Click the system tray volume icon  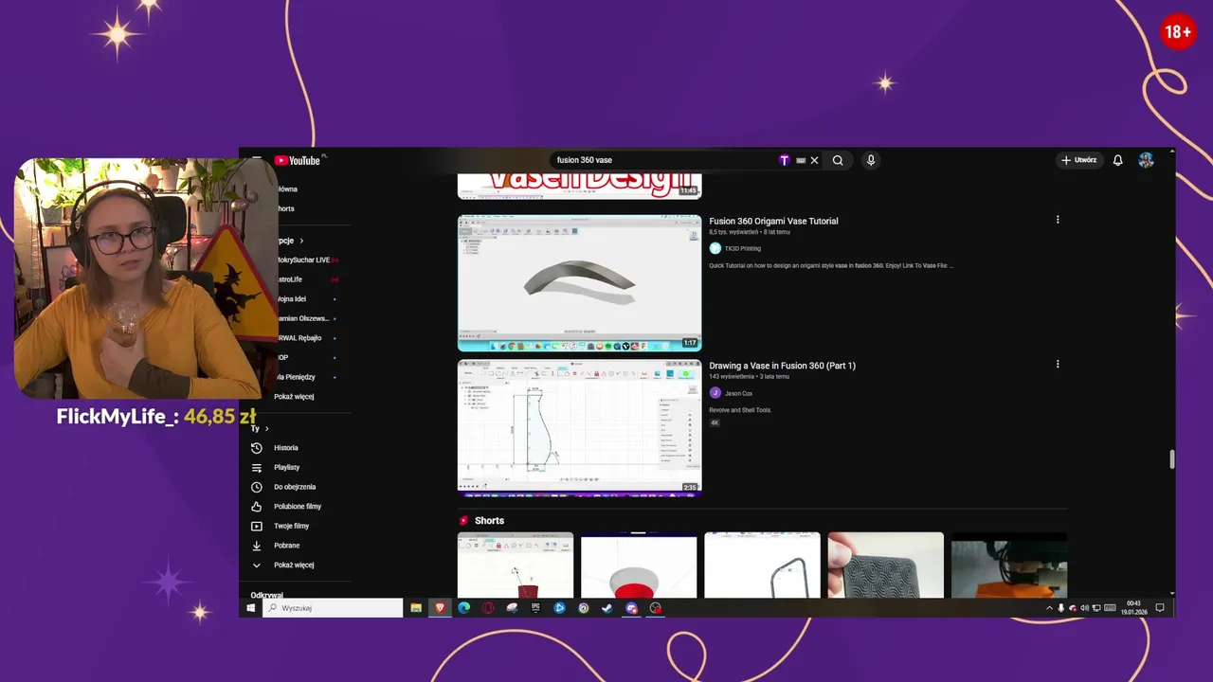(x=1084, y=608)
